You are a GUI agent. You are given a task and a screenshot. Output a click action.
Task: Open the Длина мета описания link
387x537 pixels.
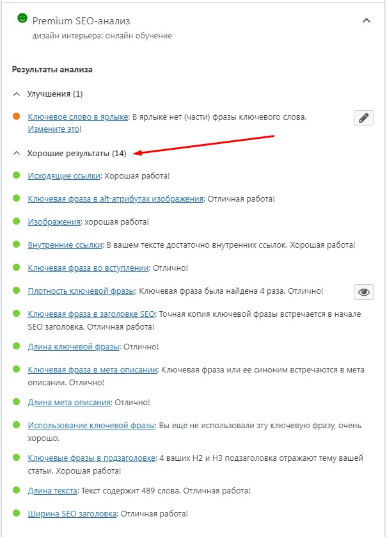click(x=70, y=403)
